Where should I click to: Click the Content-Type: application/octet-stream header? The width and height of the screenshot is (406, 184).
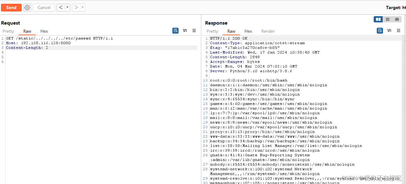point(257,43)
